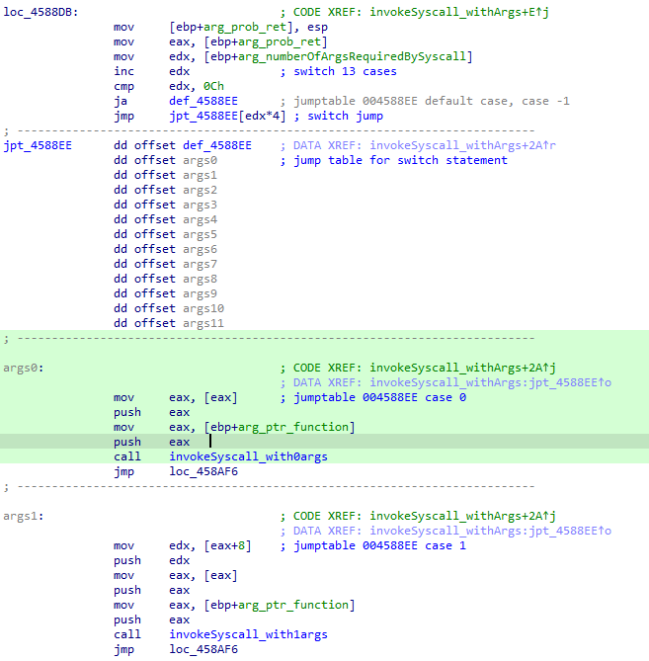Screen dimensions: 649x661
Task: Click invokeSyscall_withArgs+E xref at loc_4588DB
Action: (x=459, y=12)
